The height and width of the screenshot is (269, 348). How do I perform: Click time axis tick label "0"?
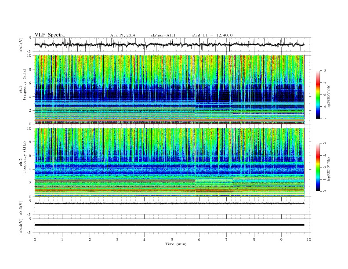point(35,240)
